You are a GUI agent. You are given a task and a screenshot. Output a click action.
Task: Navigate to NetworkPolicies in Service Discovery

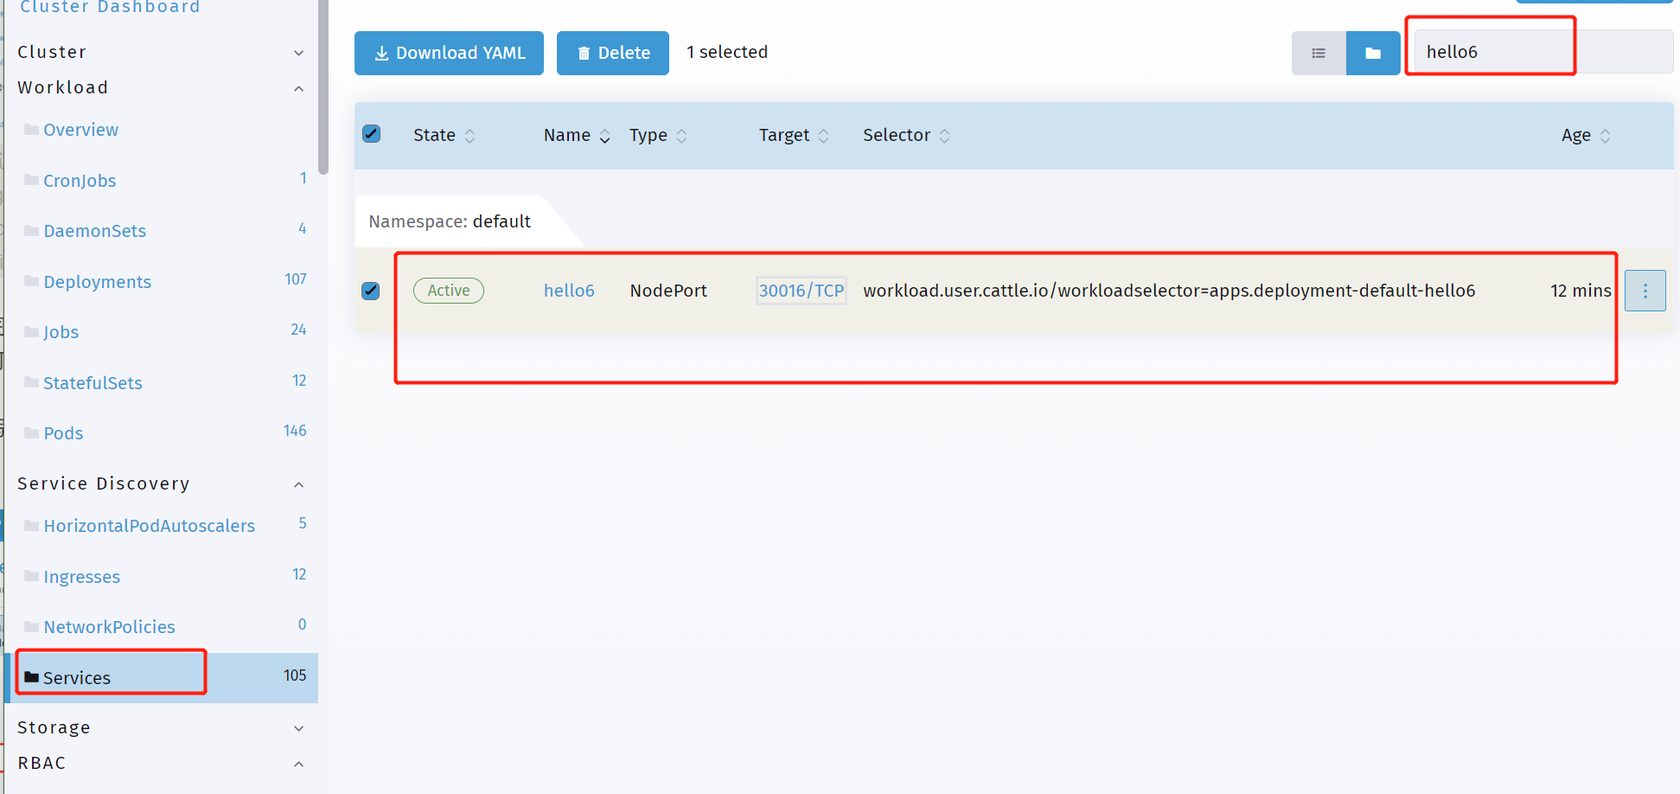click(x=109, y=626)
